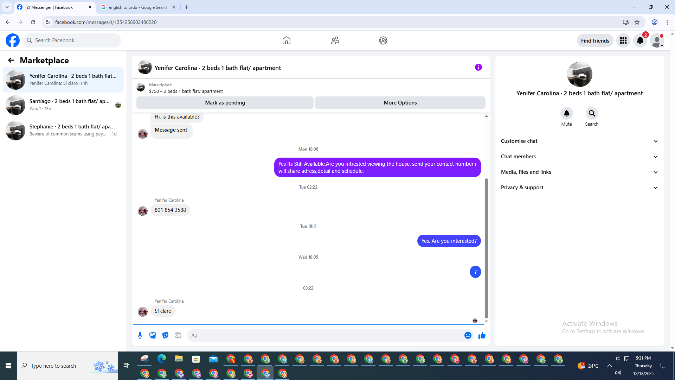The image size is (675, 380).
Task: Open a new browser tab
Action: coord(186,7)
